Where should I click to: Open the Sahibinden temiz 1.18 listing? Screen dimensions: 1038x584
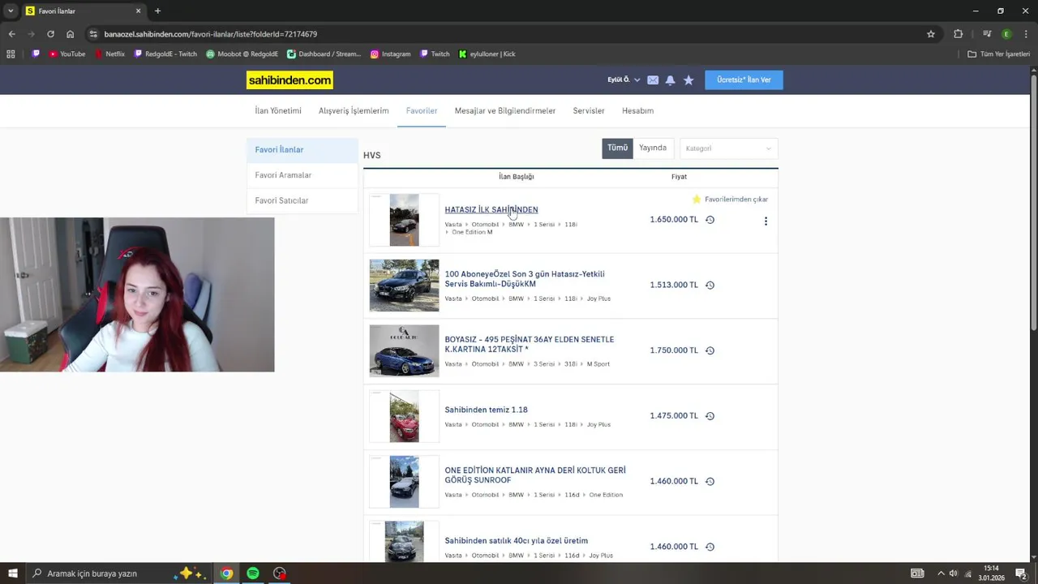tap(486, 410)
